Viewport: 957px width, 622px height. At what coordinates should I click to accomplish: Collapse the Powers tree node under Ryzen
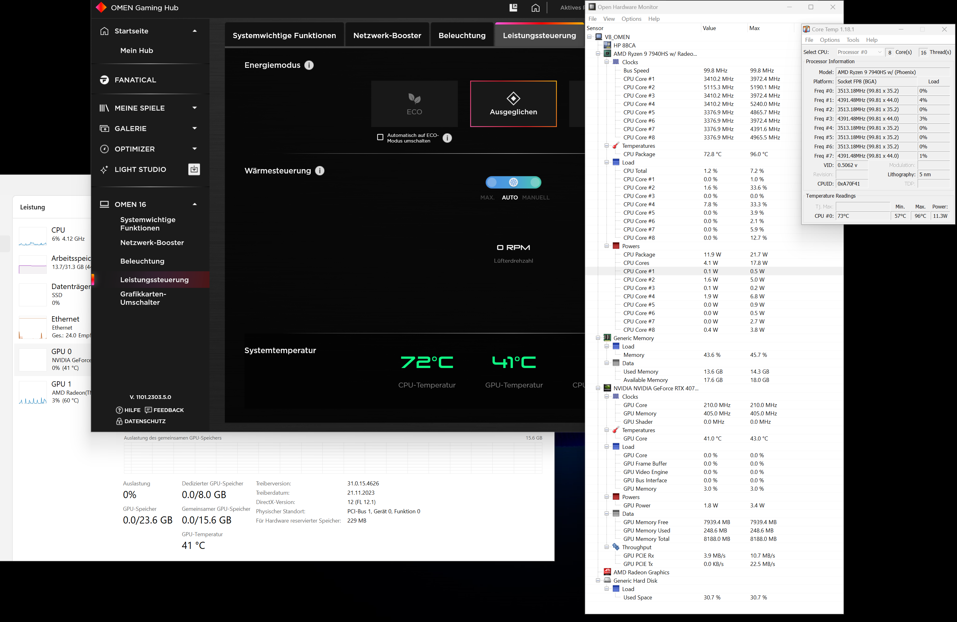click(606, 246)
